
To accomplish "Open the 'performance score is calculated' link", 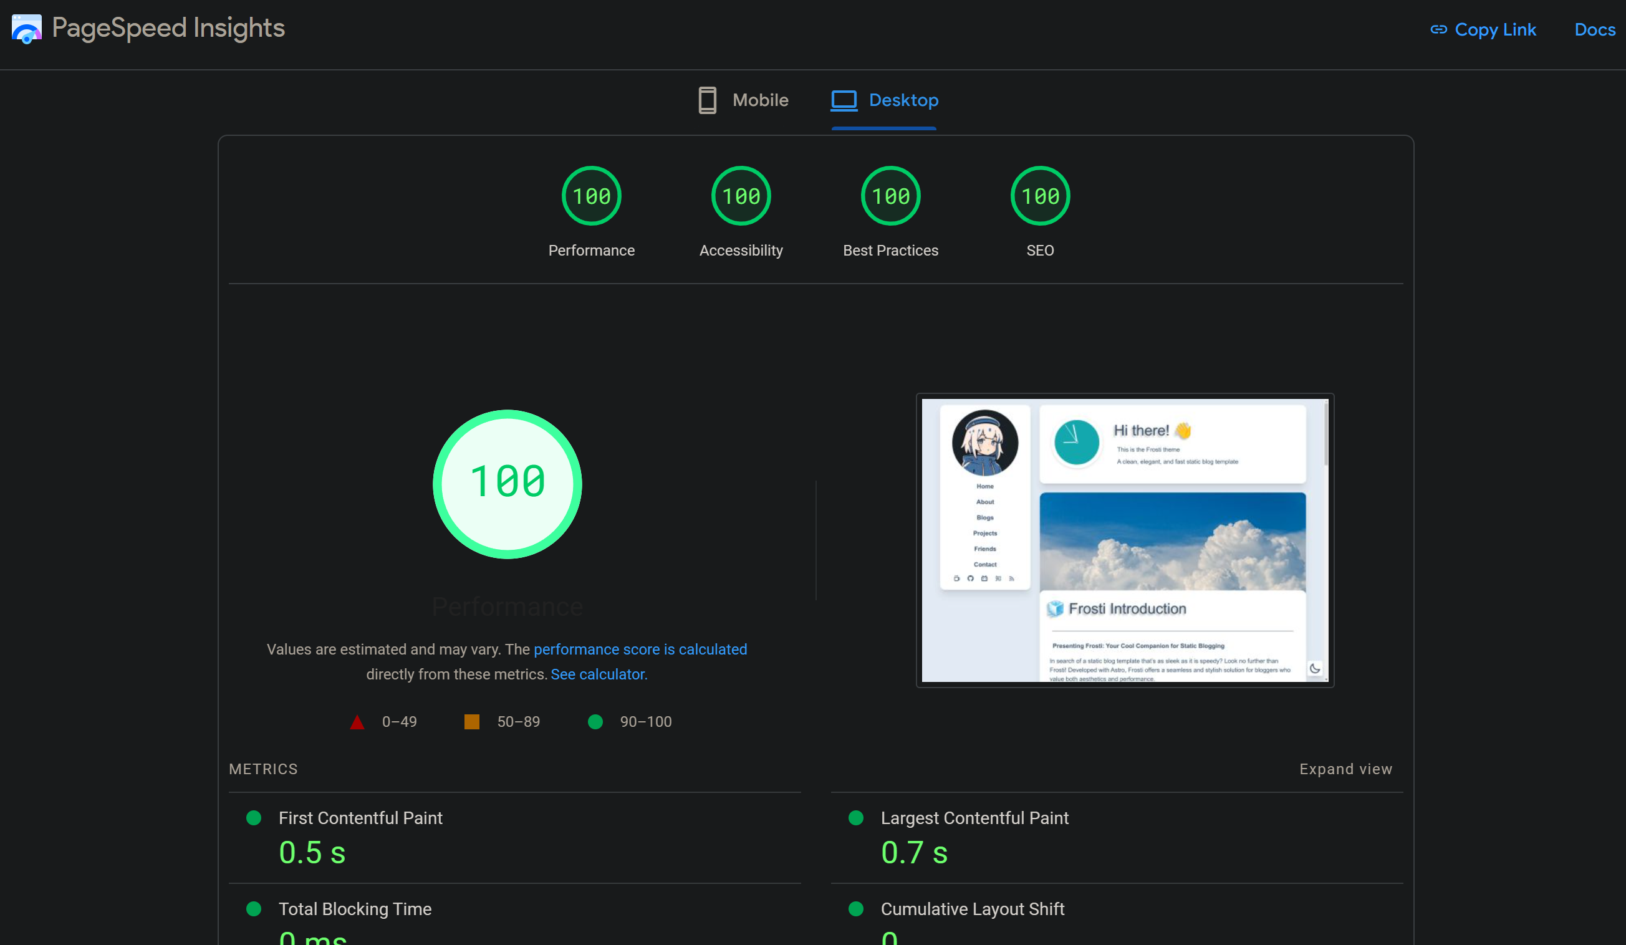I will [x=640, y=650].
